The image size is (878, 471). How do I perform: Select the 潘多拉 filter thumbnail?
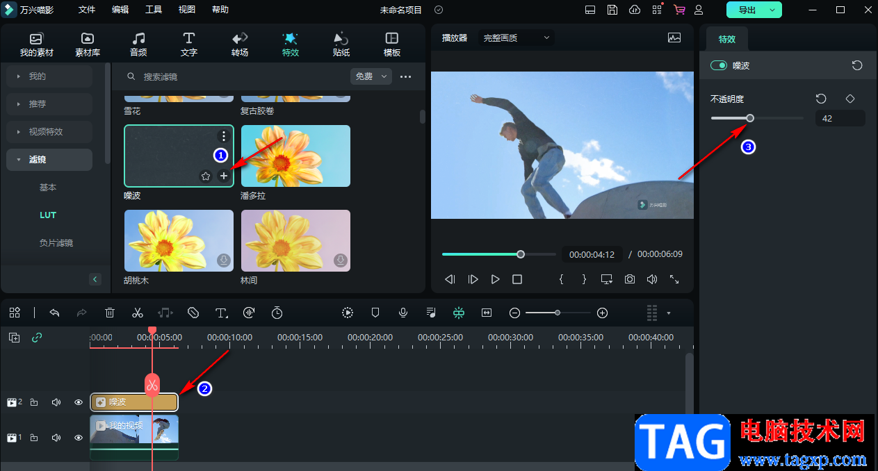(x=295, y=156)
